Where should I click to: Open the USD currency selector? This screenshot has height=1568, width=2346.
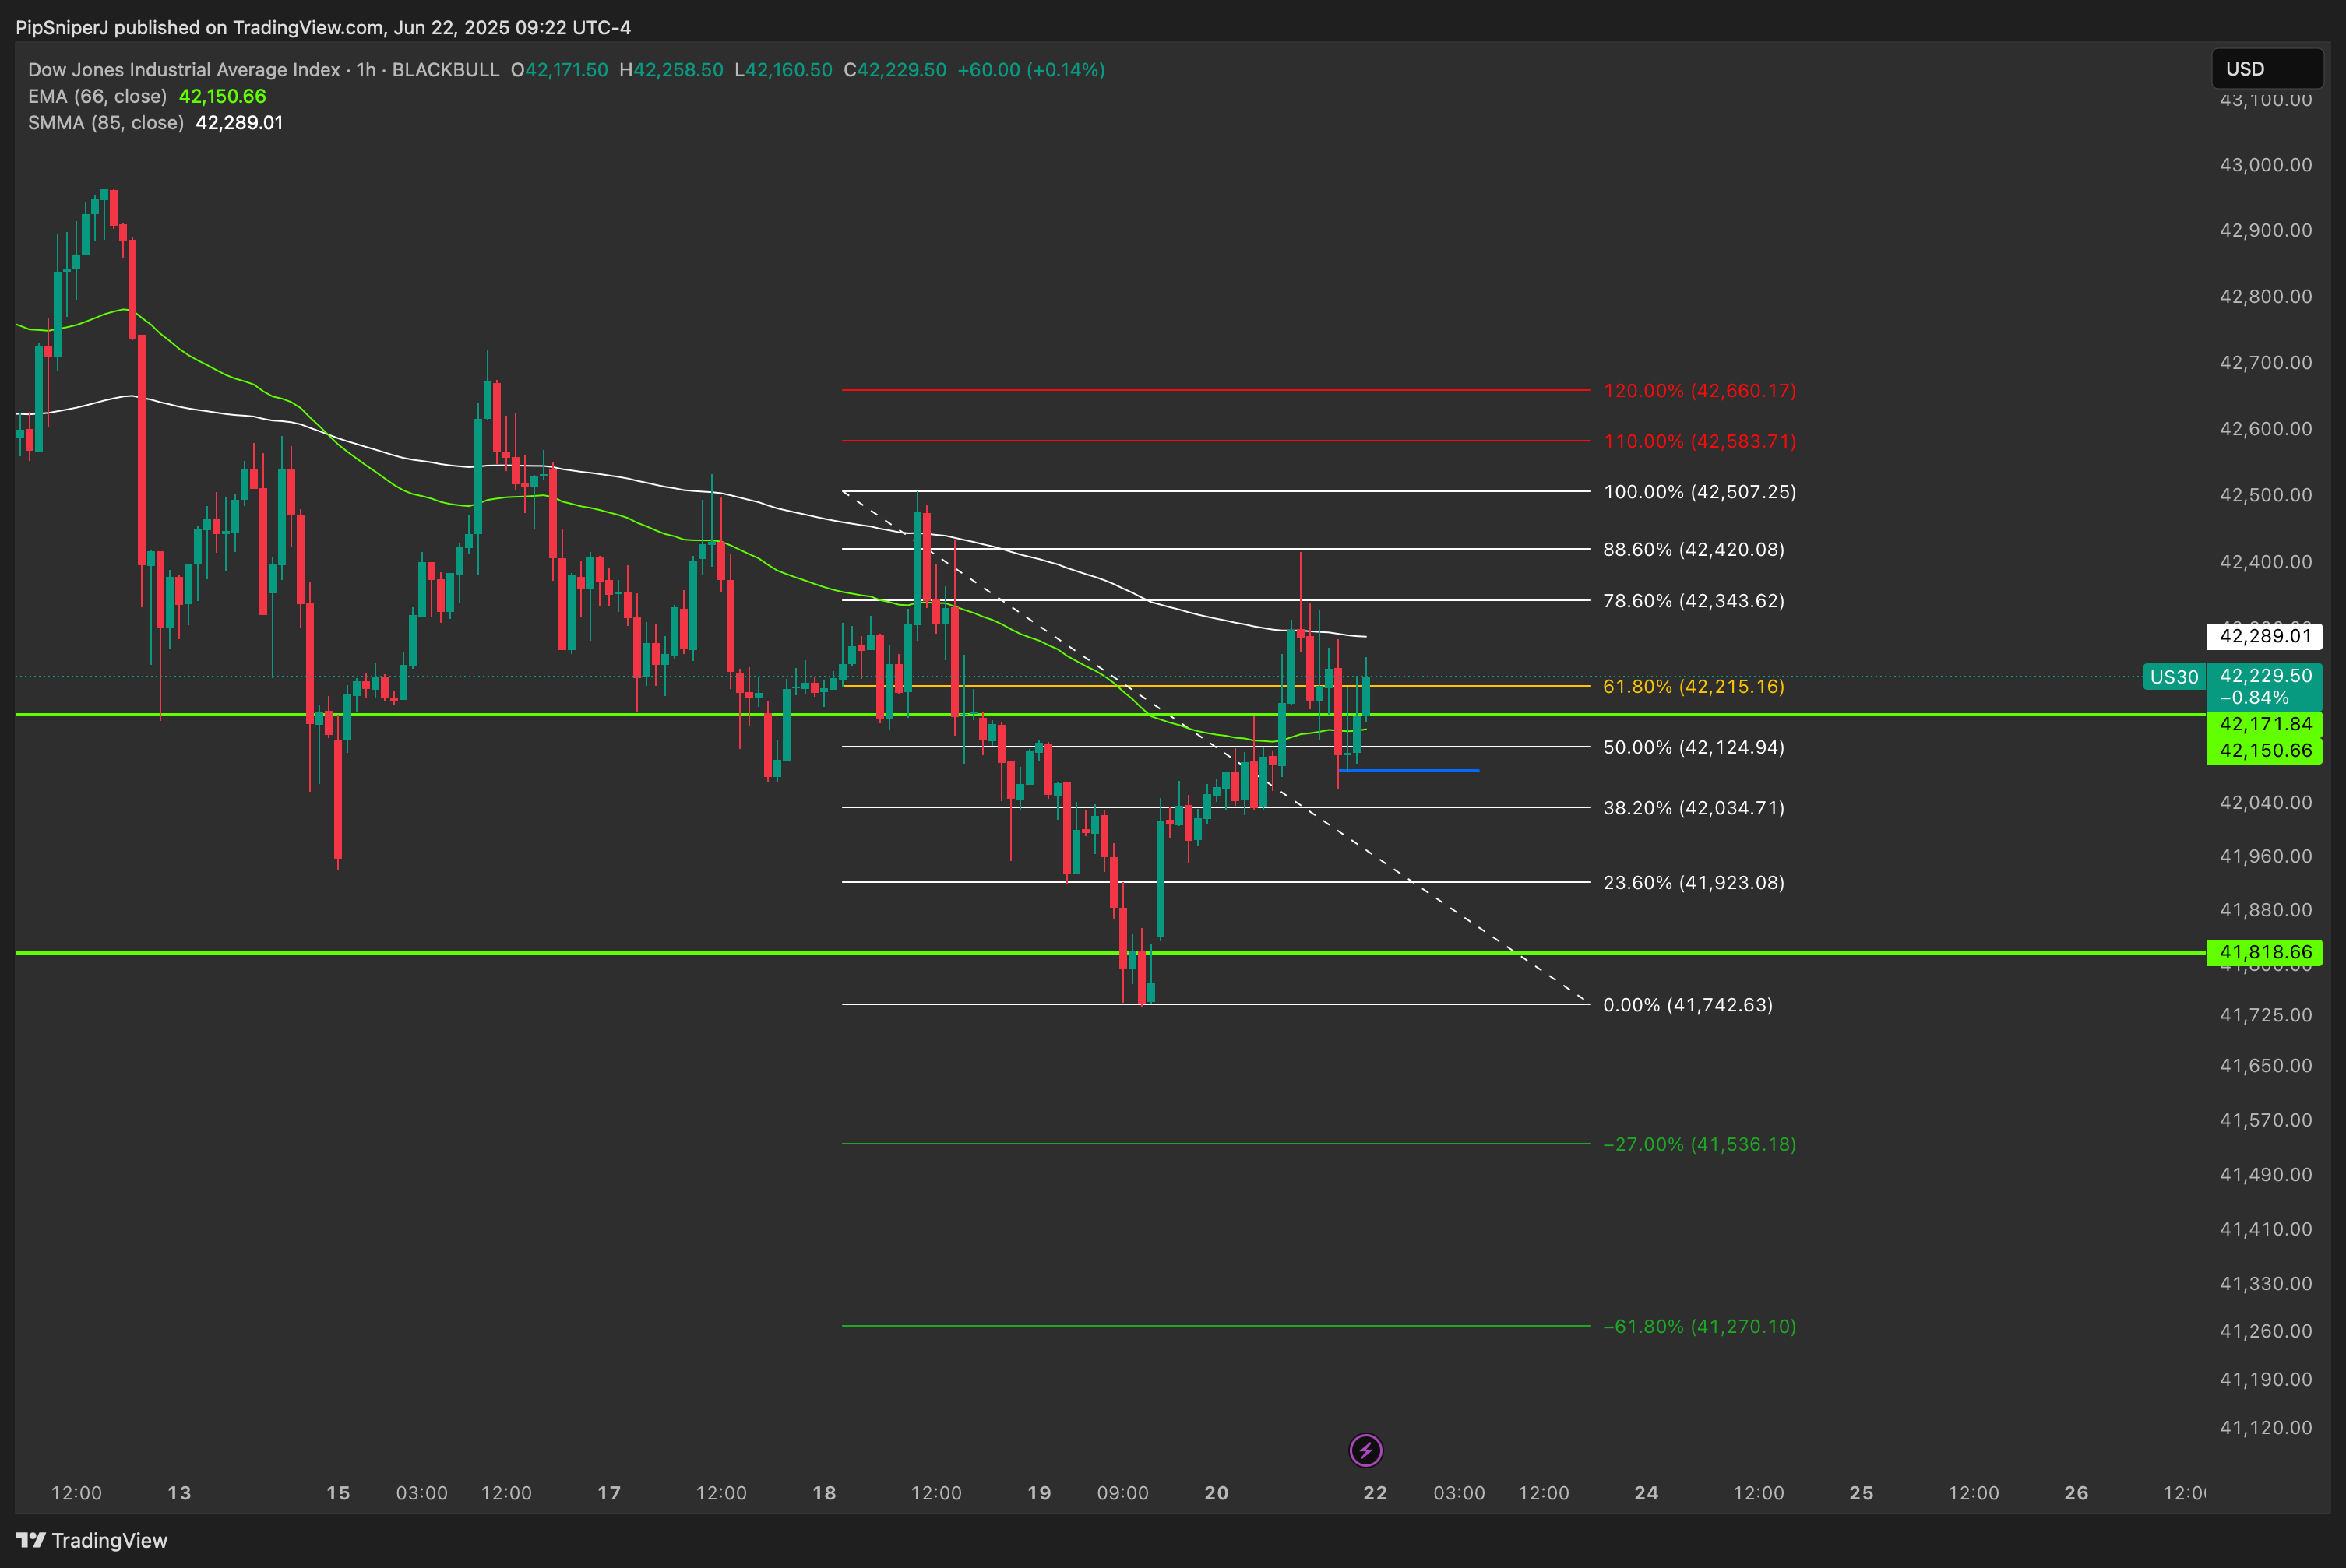point(2267,69)
